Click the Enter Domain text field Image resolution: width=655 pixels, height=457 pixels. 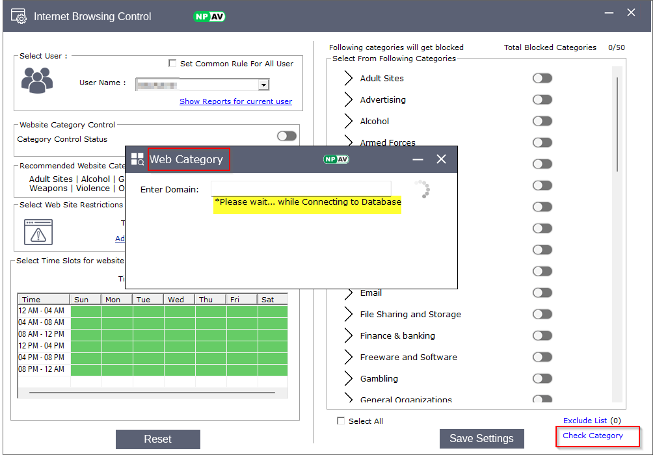(x=301, y=189)
